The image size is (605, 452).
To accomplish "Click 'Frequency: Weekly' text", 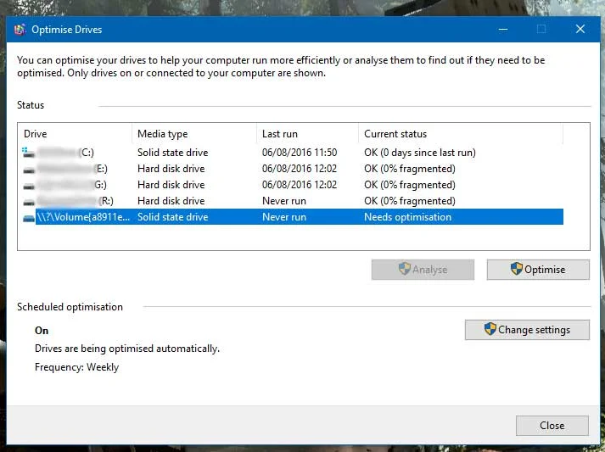I will pyautogui.click(x=76, y=367).
